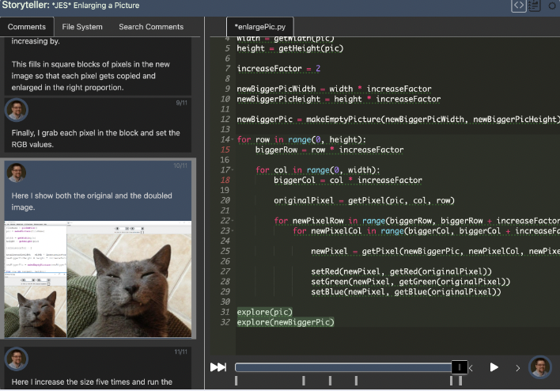Switch to code view with the angle-bracket icon
This screenshot has height=391, width=560.
519,6
